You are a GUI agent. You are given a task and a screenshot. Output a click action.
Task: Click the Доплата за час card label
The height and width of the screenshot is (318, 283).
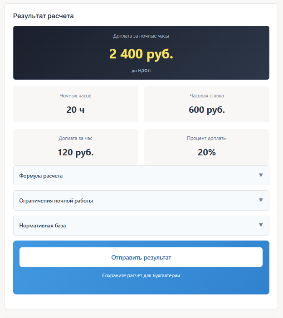pos(75,139)
